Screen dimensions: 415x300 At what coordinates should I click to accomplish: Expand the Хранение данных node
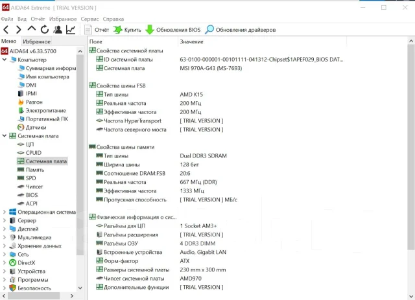[x=5, y=246]
